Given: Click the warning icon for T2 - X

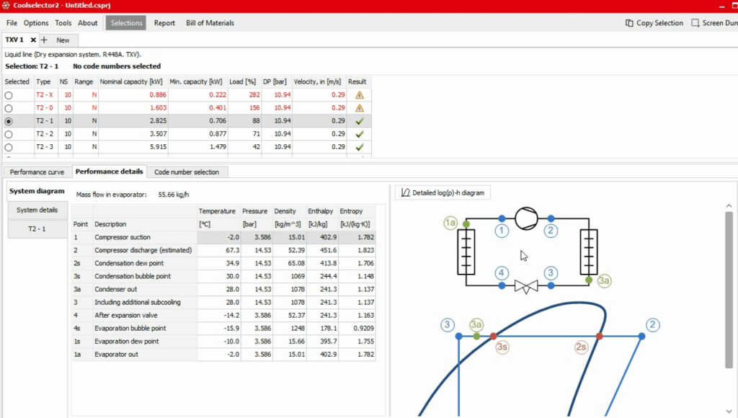Looking at the screenshot, I should tap(360, 94).
